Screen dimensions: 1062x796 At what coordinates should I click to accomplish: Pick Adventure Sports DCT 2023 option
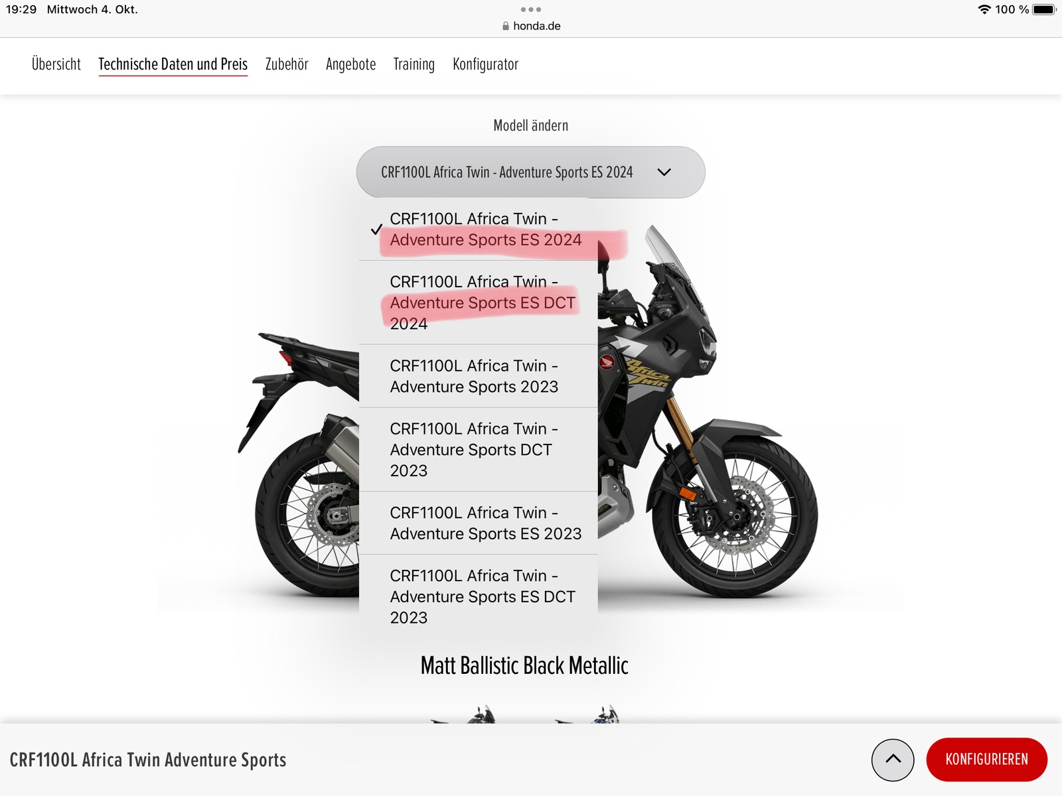[478, 450]
